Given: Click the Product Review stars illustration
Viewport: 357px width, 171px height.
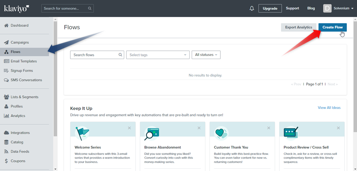Looking at the screenshot, I should click(x=291, y=133).
